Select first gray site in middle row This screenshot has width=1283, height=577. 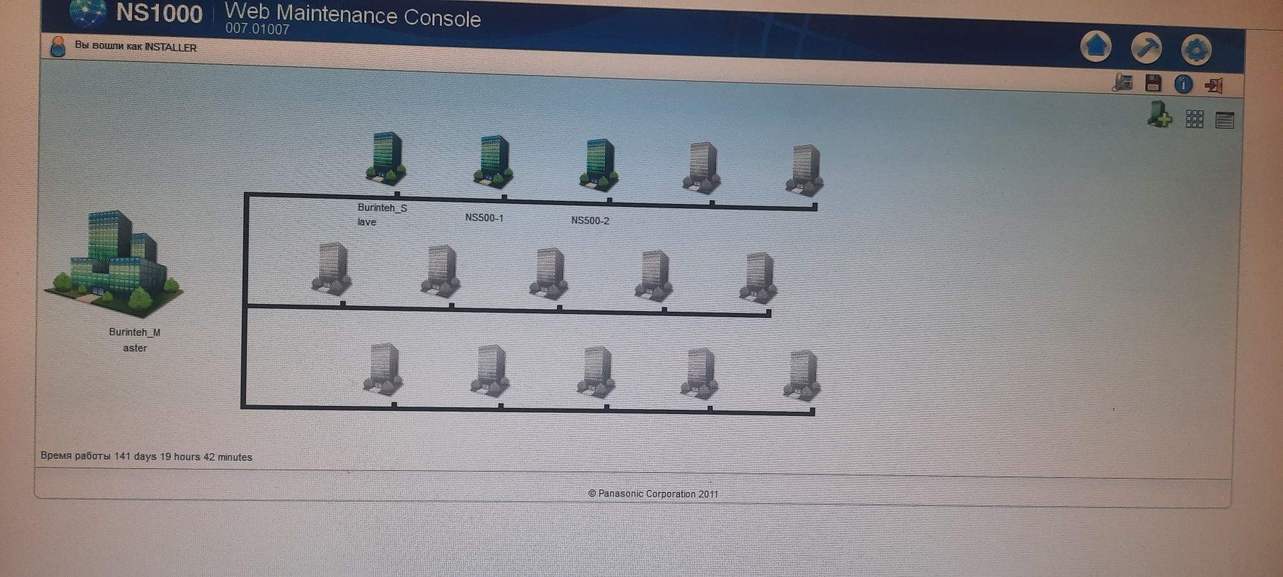[332, 269]
